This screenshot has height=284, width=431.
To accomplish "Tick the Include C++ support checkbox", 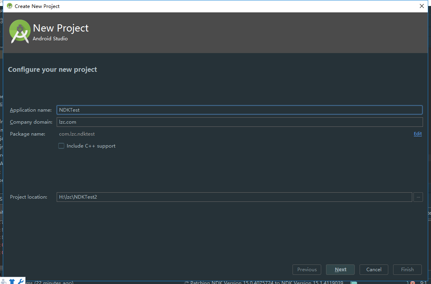I will [x=61, y=146].
